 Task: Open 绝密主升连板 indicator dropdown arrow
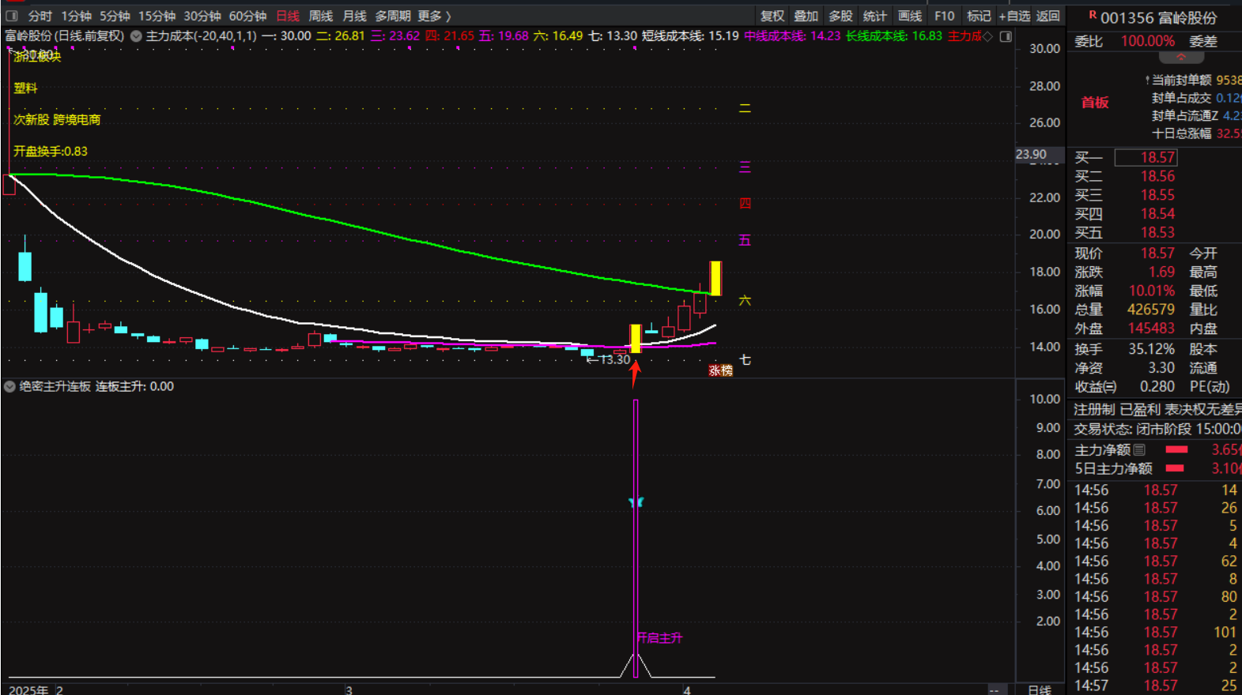pyautogui.click(x=9, y=386)
